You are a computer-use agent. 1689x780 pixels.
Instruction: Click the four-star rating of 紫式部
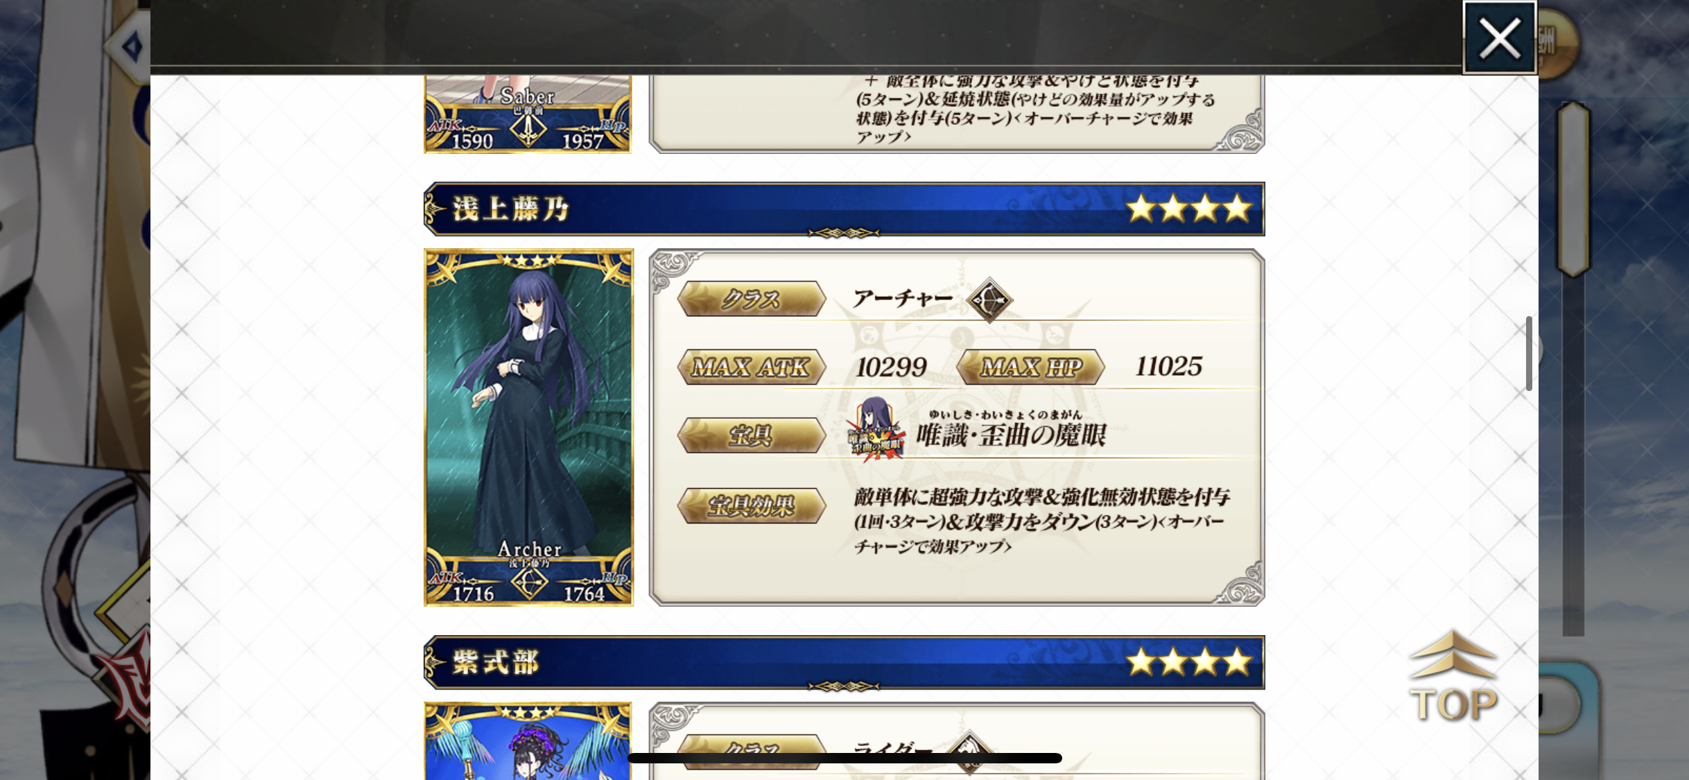click(1188, 662)
